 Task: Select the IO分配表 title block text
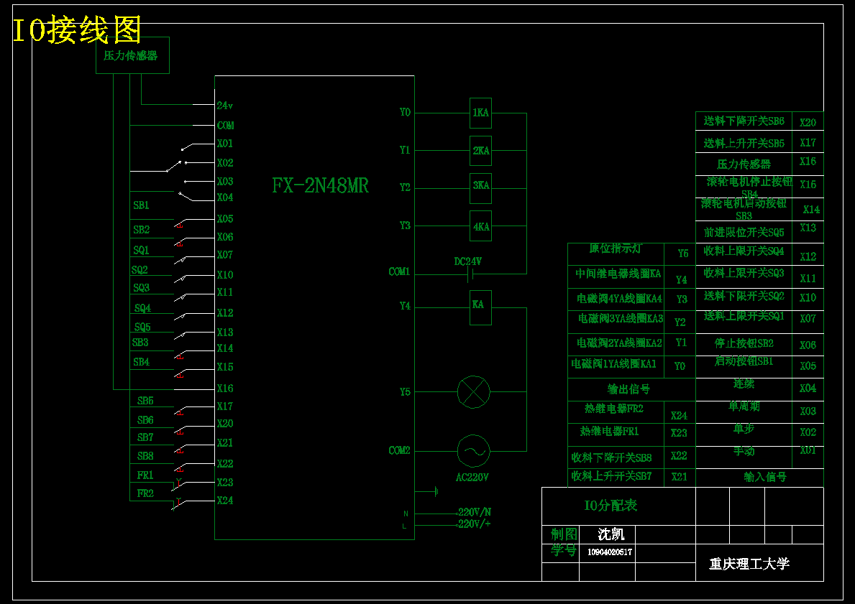coord(611,506)
